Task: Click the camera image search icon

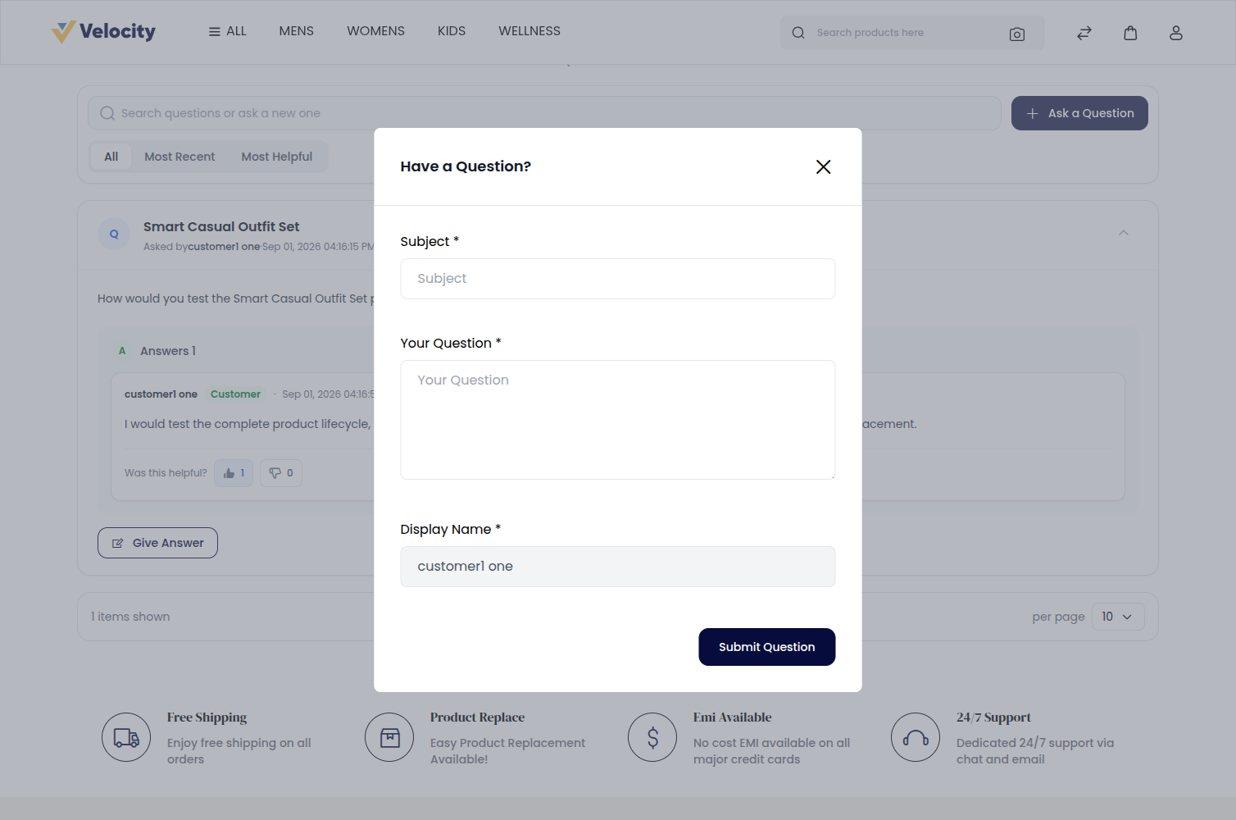Action: (x=1017, y=34)
